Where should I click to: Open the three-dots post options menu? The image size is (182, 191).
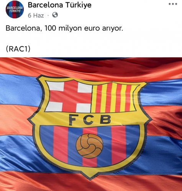point(173,4)
